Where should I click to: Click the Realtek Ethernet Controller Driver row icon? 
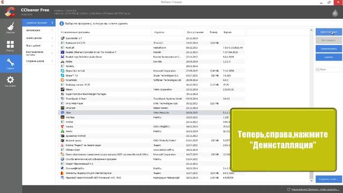pyautogui.click(x=62, y=53)
